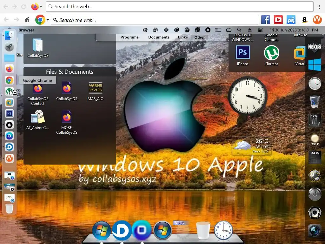Click the reload button in top toolbar
Viewport: 325px width, 244px height.
pyautogui.click(x=23, y=7)
